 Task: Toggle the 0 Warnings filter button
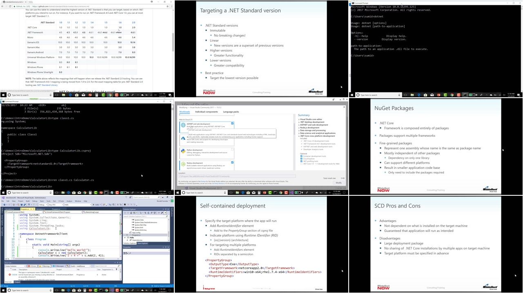point(45,266)
